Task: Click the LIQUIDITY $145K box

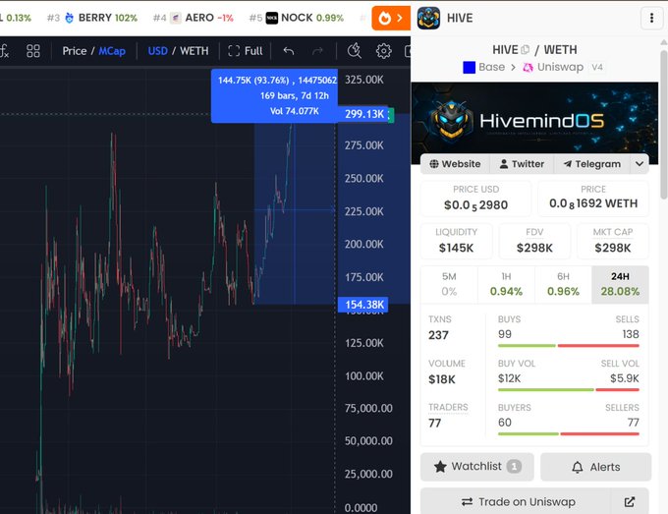Action: tap(456, 241)
